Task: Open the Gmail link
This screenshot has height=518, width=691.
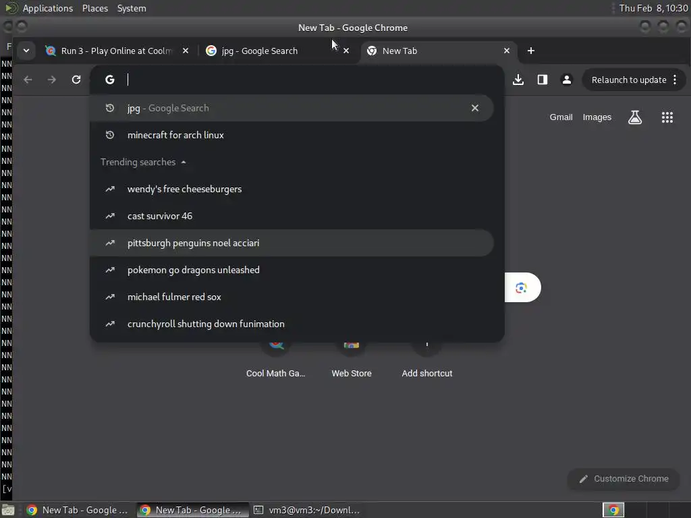Action: [561, 117]
